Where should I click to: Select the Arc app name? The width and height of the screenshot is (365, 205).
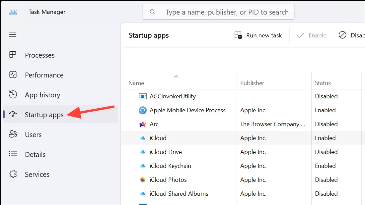click(x=154, y=124)
